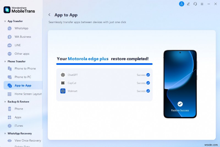Click the feedback pencil icon
This screenshot has height=147, width=220.
(188, 4)
